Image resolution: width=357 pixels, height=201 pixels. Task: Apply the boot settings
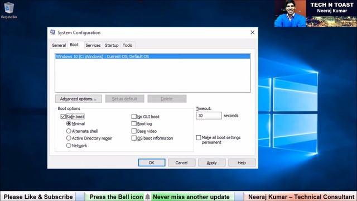[212, 162]
